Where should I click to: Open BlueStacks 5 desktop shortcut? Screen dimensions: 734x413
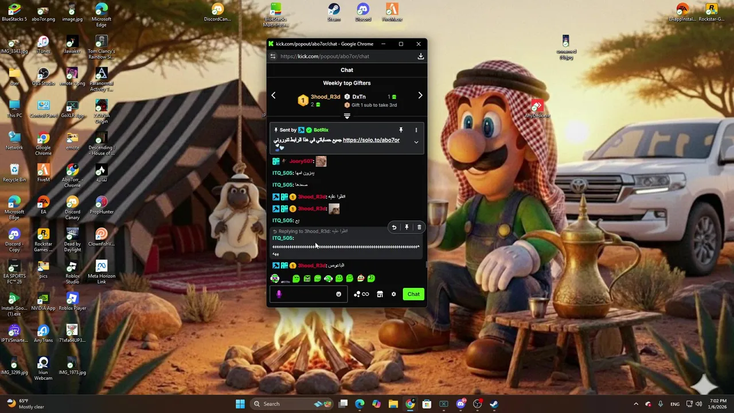click(x=14, y=13)
